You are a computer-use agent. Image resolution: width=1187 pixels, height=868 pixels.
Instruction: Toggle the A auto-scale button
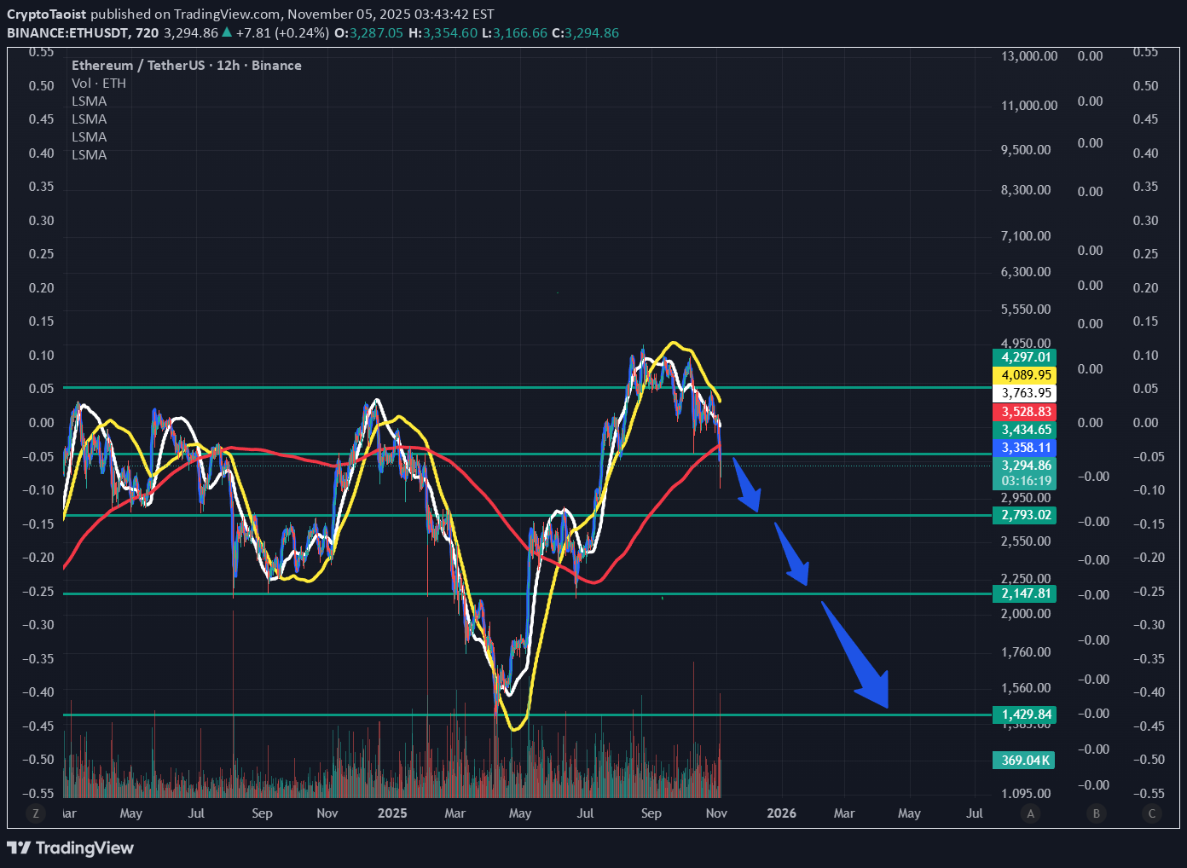click(1031, 813)
